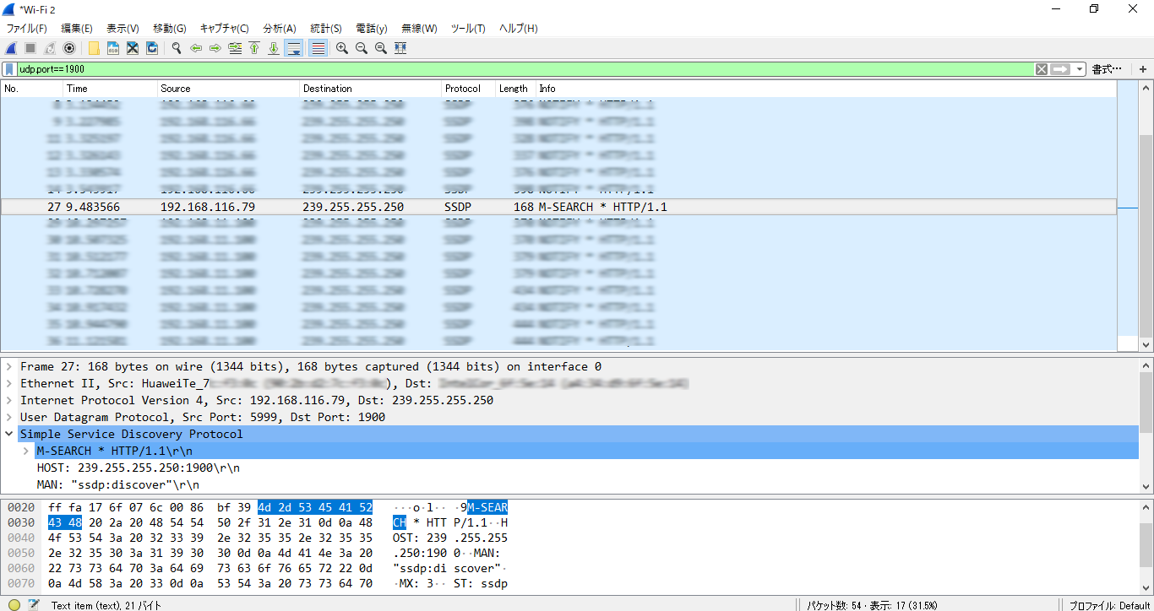The image size is (1154, 611).
Task: Sort by the No. column header
Action: click(32, 89)
